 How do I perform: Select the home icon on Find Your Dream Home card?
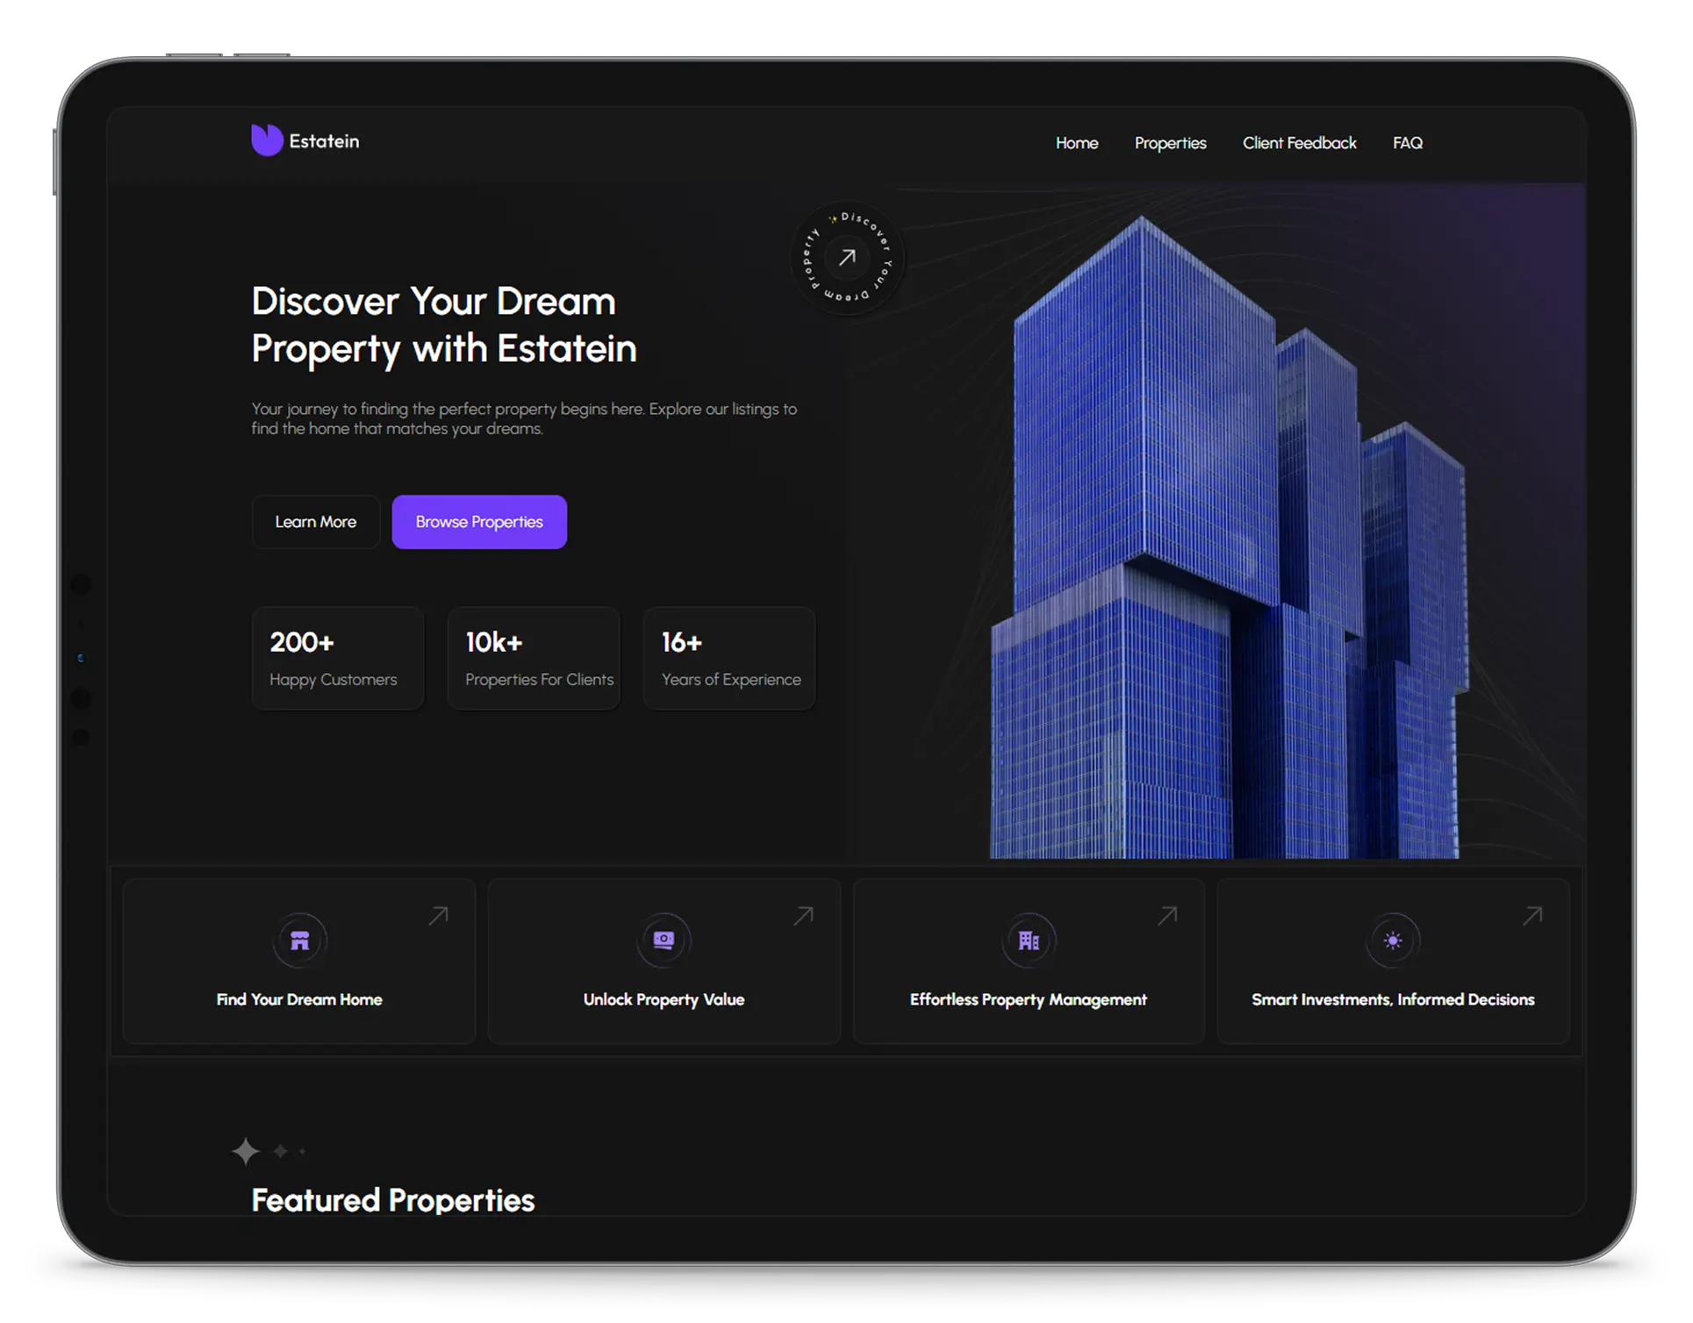click(299, 940)
